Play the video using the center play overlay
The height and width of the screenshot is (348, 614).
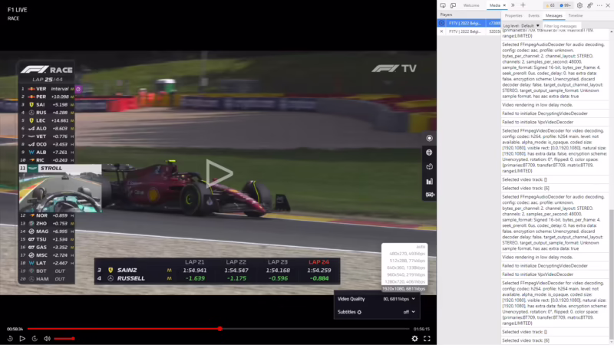point(220,173)
